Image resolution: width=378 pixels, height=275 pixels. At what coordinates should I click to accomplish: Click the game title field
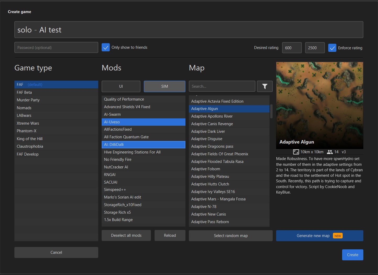tap(189, 30)
